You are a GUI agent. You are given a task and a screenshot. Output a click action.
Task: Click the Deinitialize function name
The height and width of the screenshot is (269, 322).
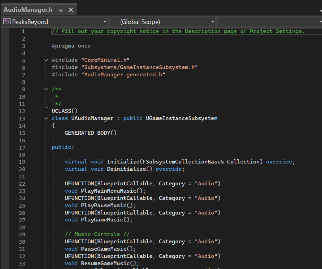point(126,169)
